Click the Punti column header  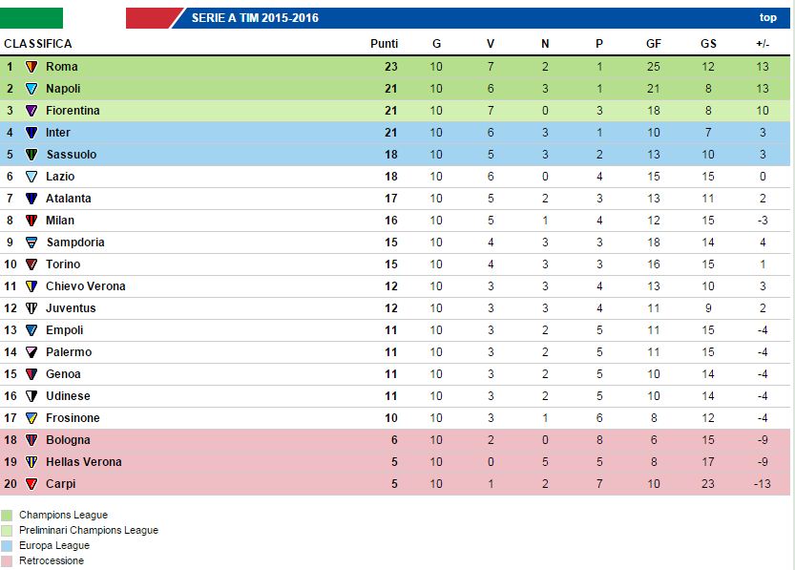point(384,44)
